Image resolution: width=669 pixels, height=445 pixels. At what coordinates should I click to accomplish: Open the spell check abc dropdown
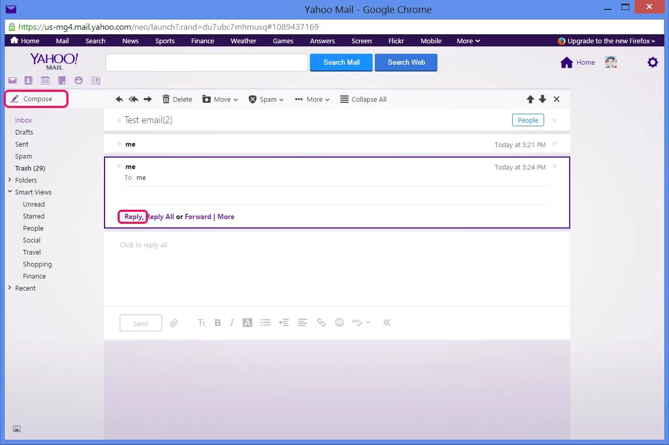pyautogui.click(x=361, y=322)
